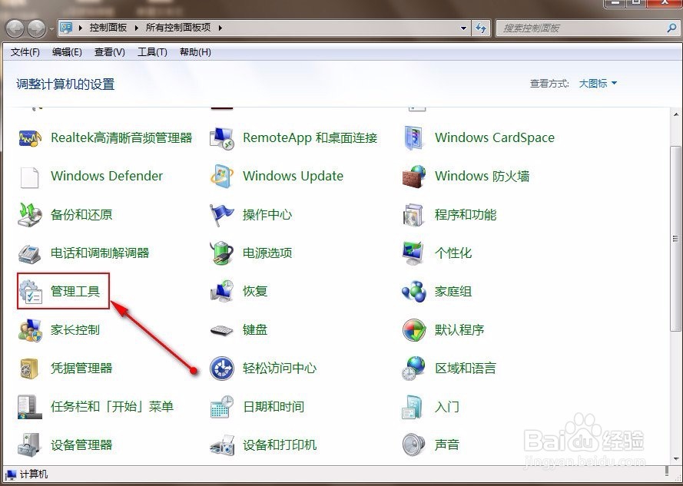The height and width of the screenshot is (486, 683).
Task: Click the 默认程序 icon
Action: point(414,329)
